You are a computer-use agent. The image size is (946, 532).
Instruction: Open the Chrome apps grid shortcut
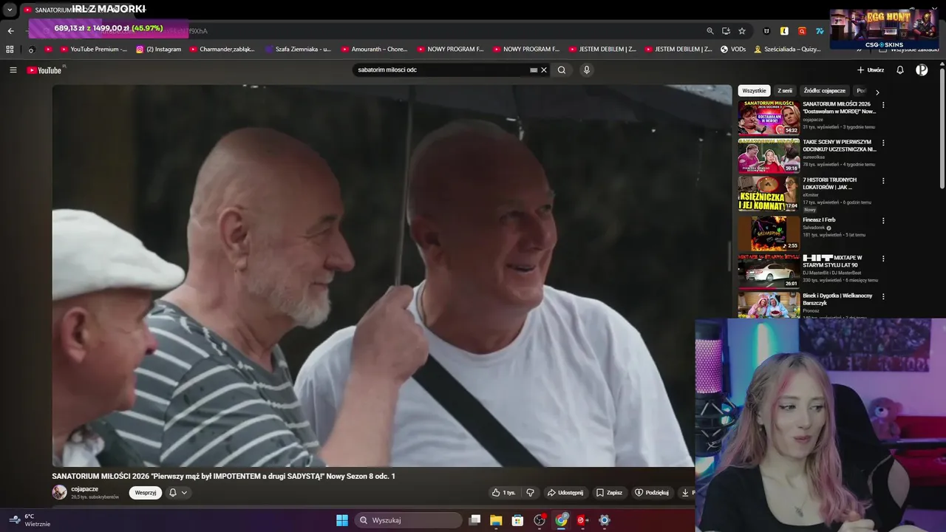(10, 50)
